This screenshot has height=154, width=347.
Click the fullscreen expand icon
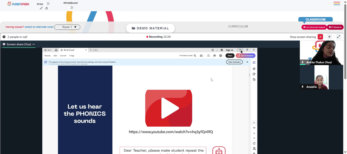point(338,37)
